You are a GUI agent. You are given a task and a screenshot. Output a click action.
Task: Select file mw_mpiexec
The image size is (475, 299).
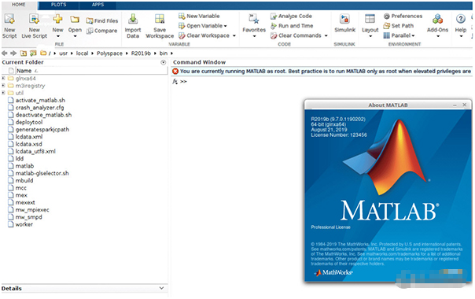[x=32, y=209]
